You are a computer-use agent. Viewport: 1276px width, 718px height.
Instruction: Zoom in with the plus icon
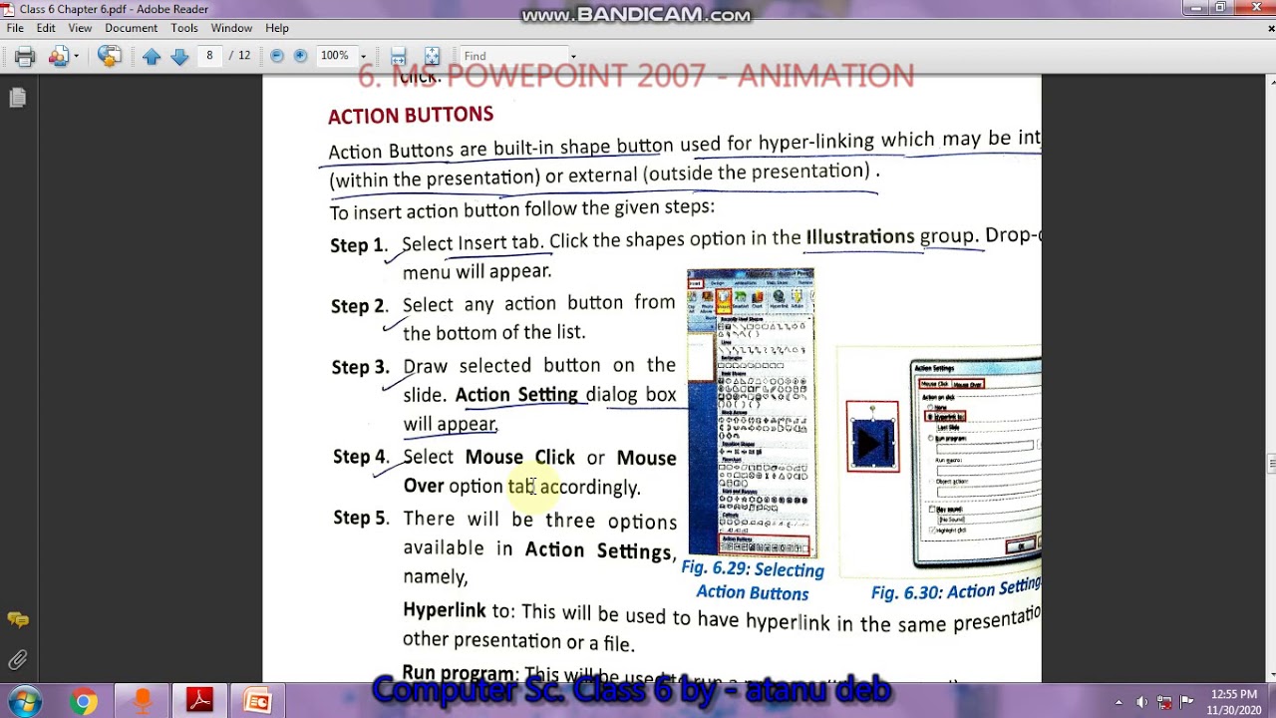(300, 56)
